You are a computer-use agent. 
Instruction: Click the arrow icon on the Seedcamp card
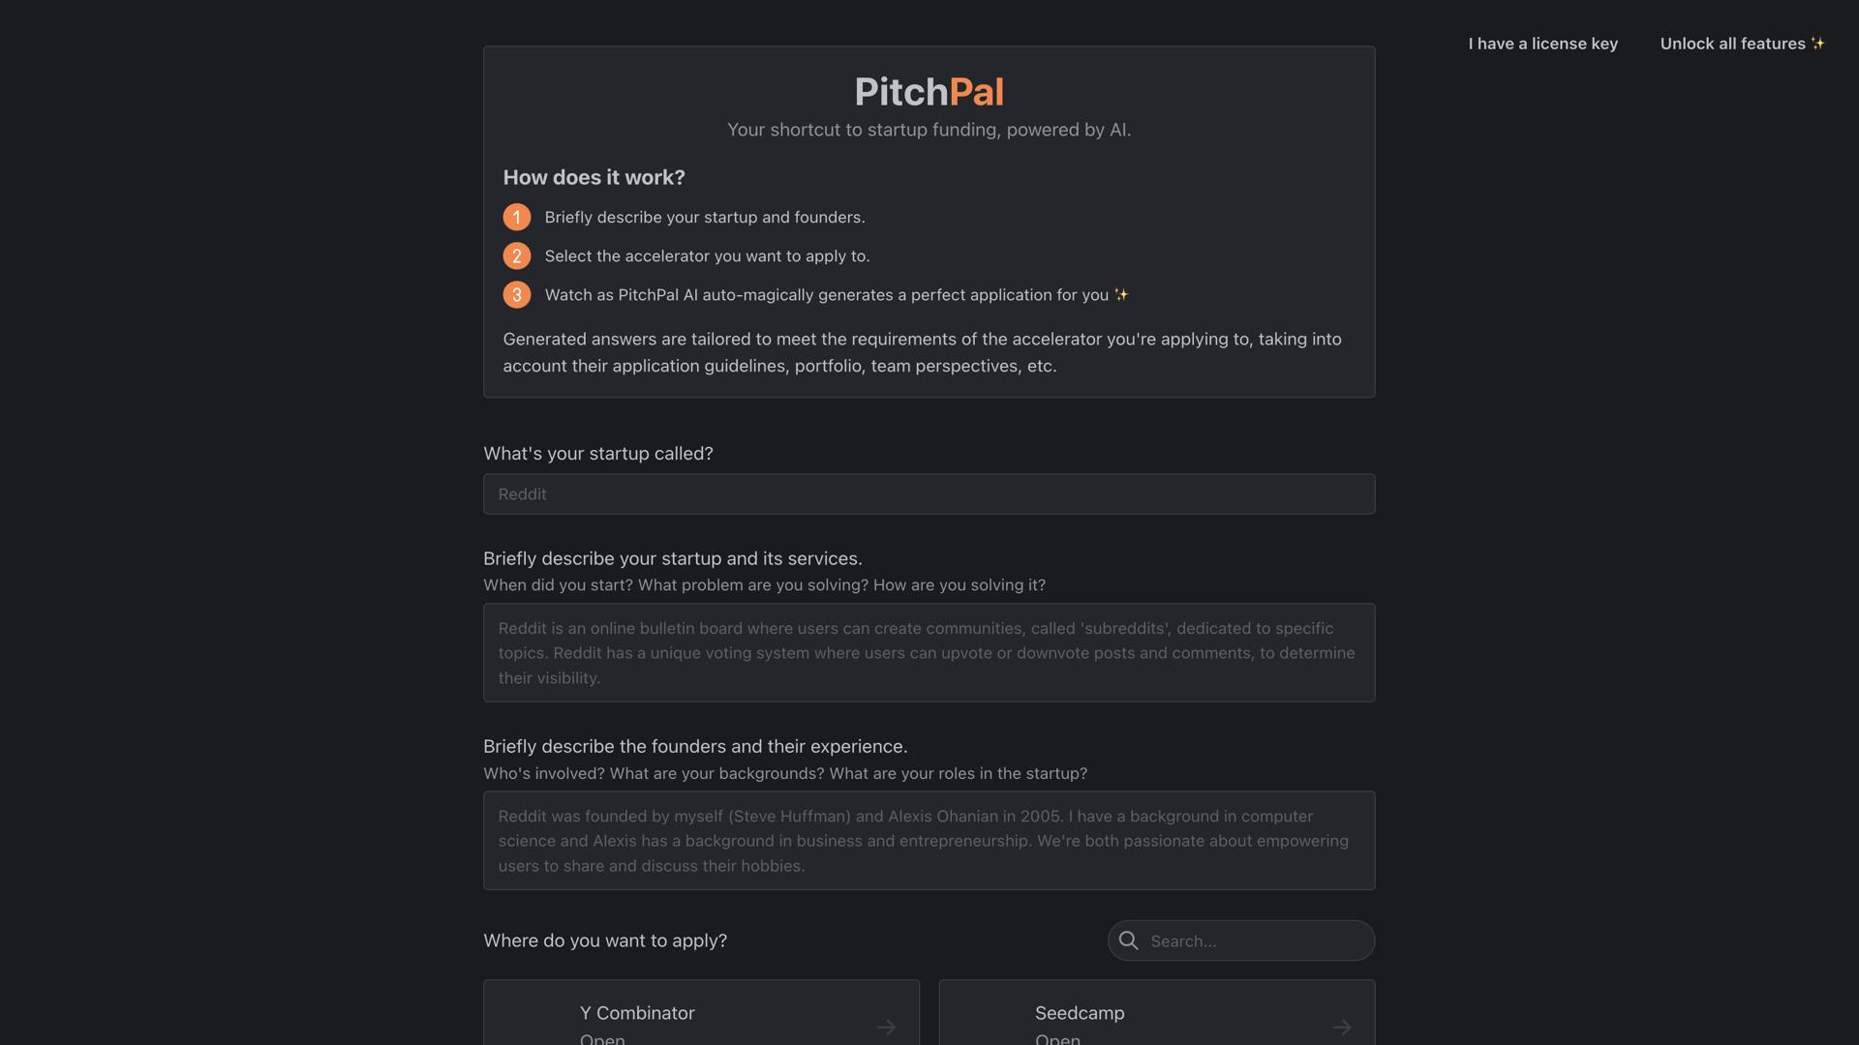[1341, 1028]
